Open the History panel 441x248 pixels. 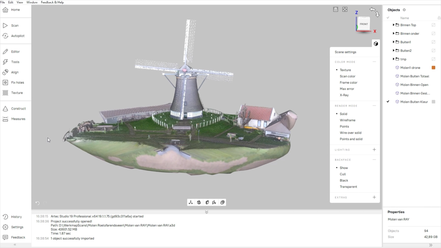16,217
